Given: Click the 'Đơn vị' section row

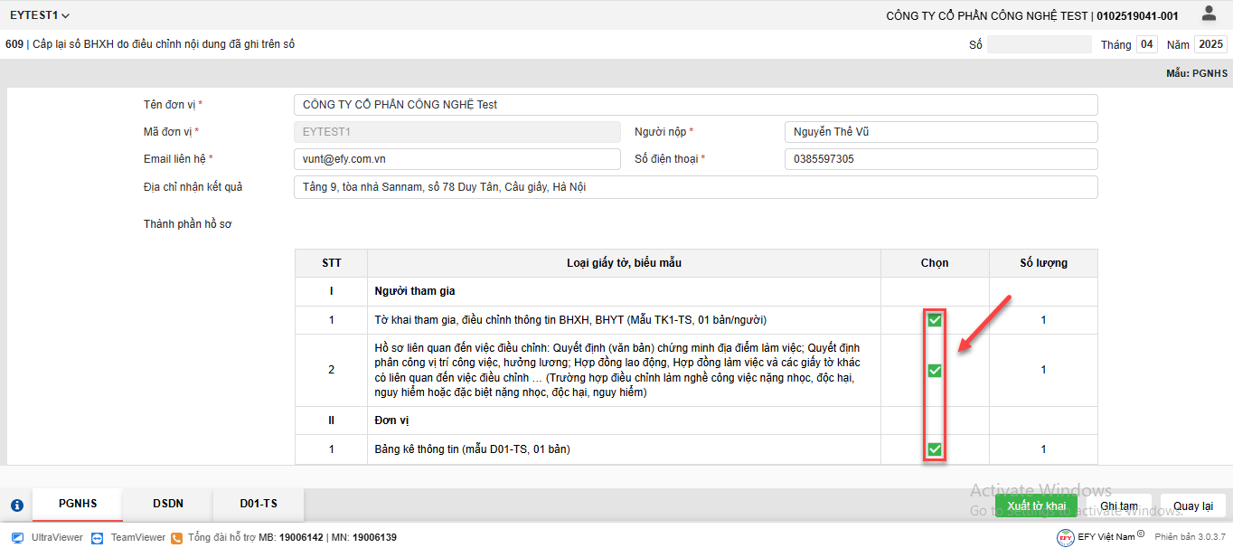Looking at the screenshot, I should point(696,420).
